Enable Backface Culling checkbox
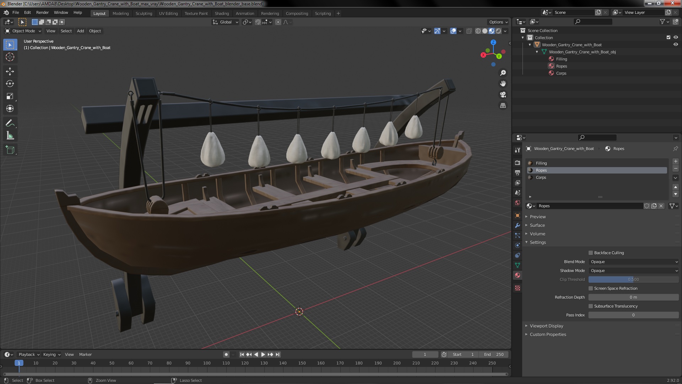The height and width of the screenshot is (384, 682). (591, 253)
